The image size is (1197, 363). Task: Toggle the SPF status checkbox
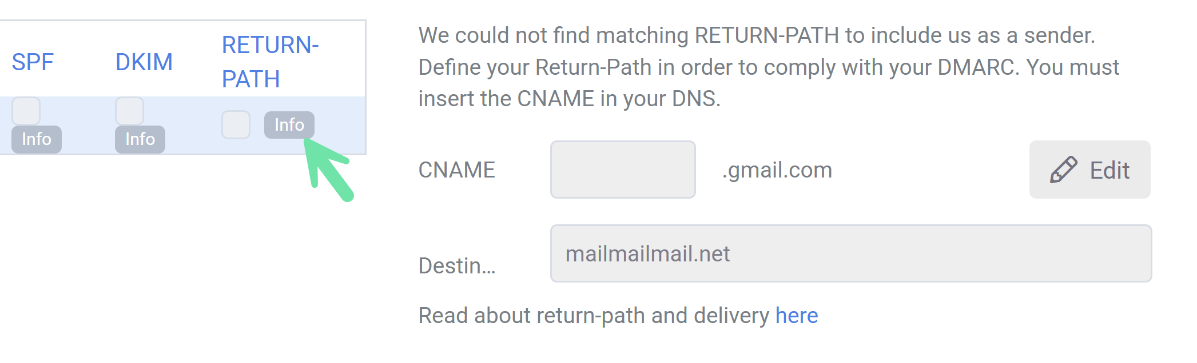point(26,111)
